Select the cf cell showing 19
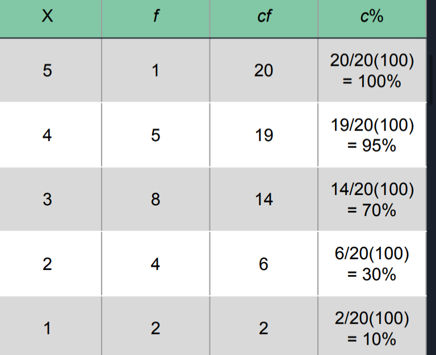436x355 pixels. 264,135
